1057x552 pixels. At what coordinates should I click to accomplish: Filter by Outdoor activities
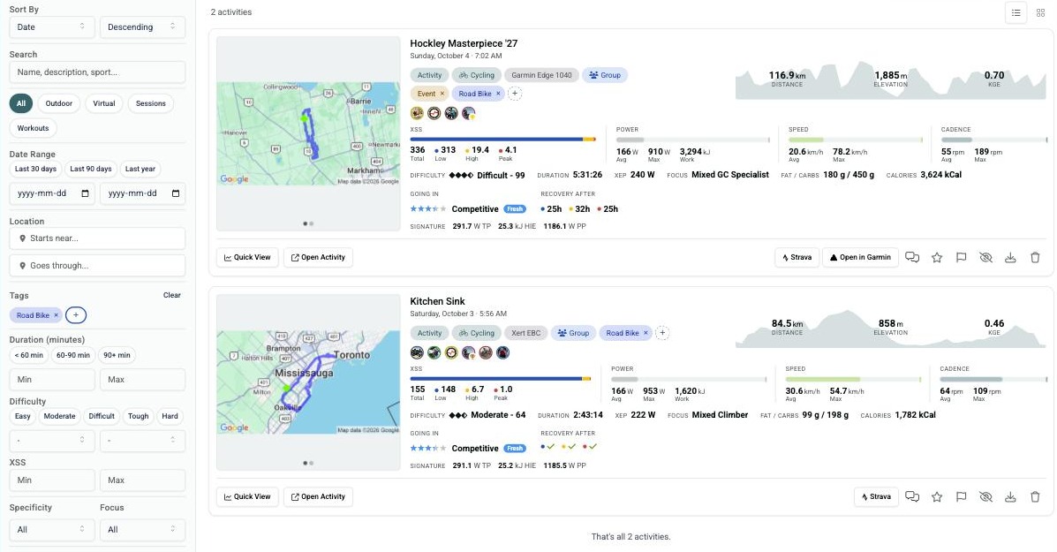[58, 104]
